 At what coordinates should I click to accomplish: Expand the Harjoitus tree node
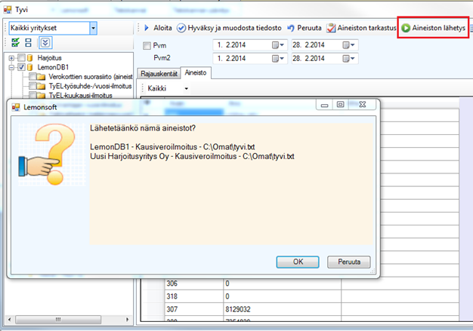click(11, 58)
